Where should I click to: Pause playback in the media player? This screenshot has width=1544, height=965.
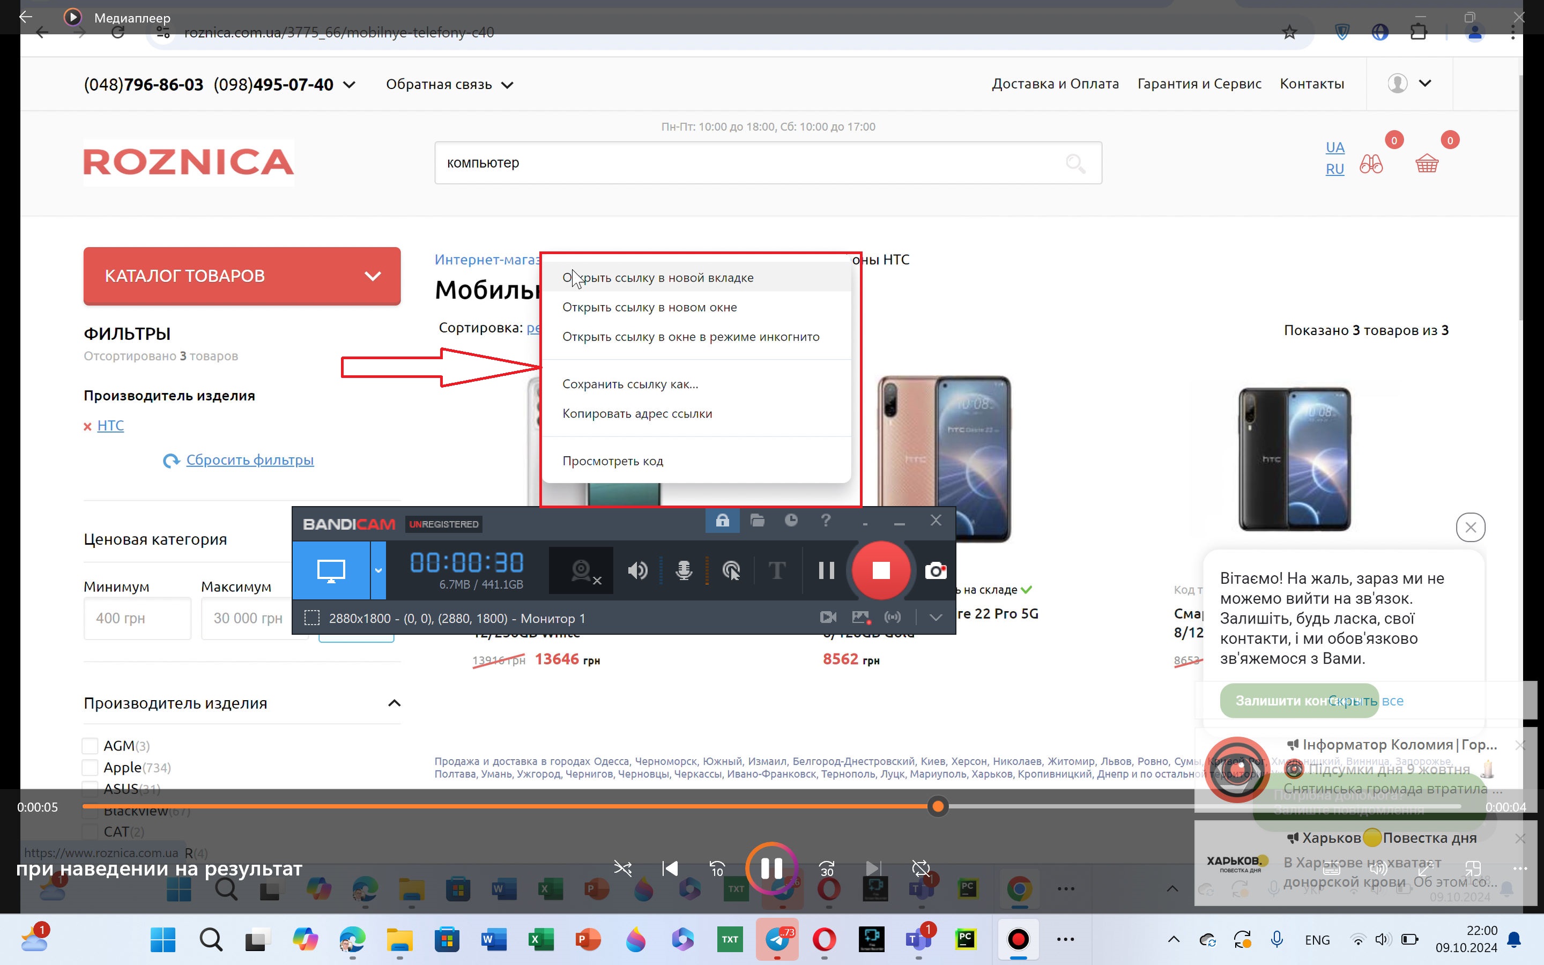pyautogui.click(x=771, y=868)
